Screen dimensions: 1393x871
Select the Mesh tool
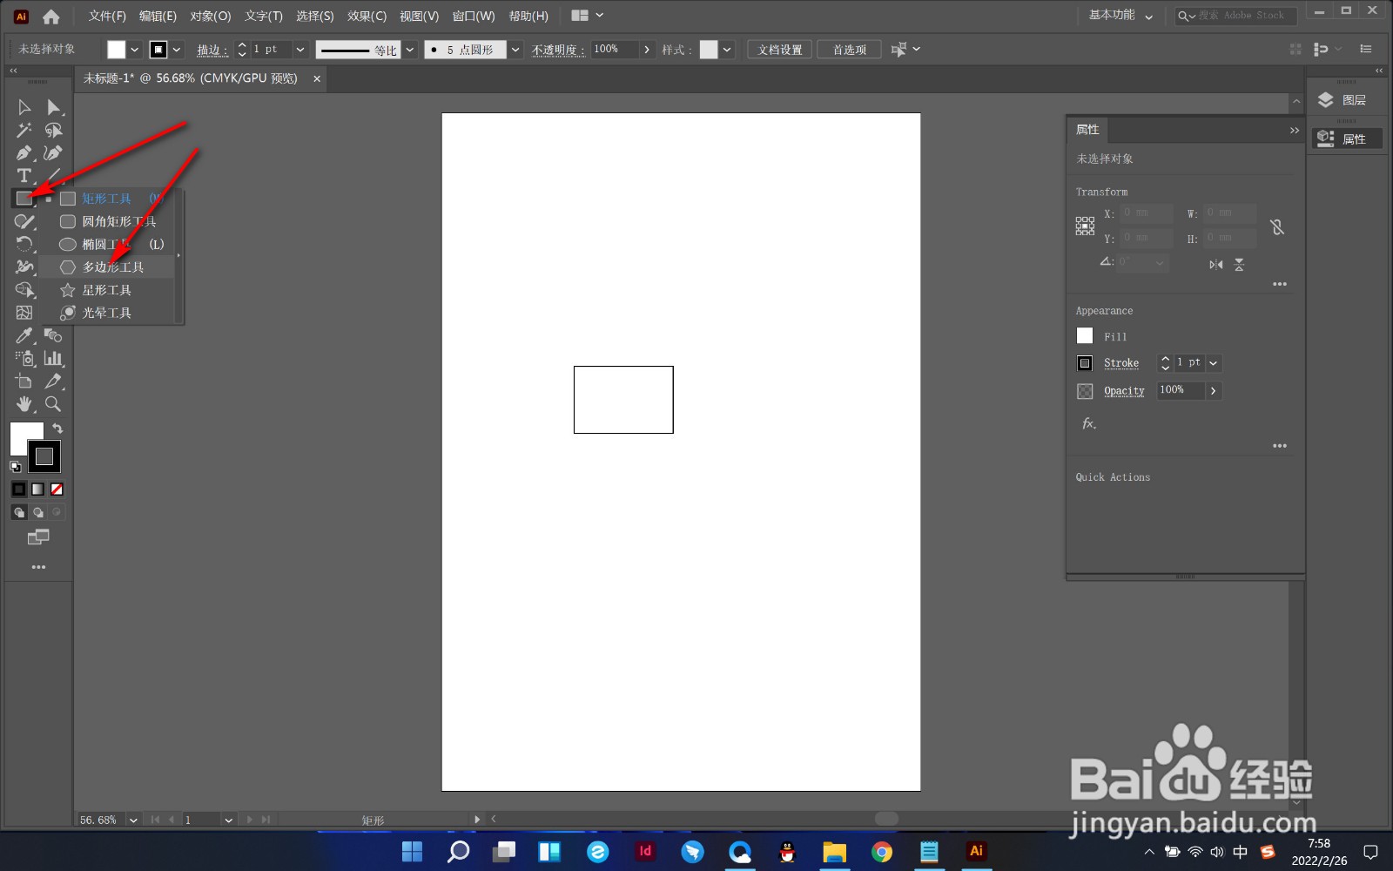click(24, 313)
